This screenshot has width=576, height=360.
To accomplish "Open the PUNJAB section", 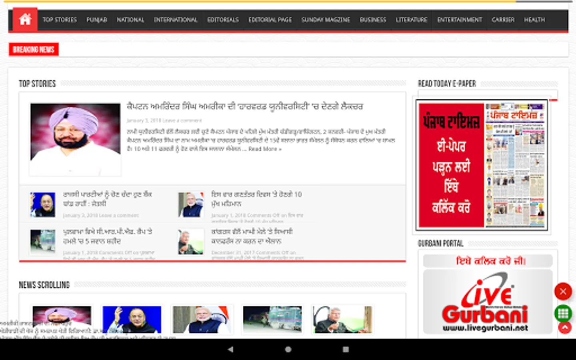I will tap(97, 20).
